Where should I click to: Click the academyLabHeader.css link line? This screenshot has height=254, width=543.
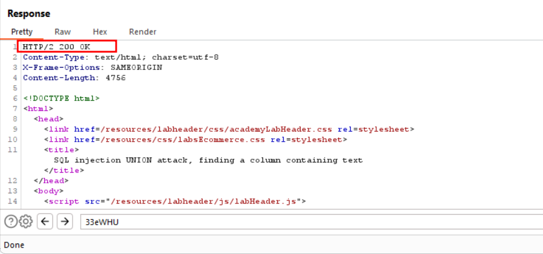point(229,129)
